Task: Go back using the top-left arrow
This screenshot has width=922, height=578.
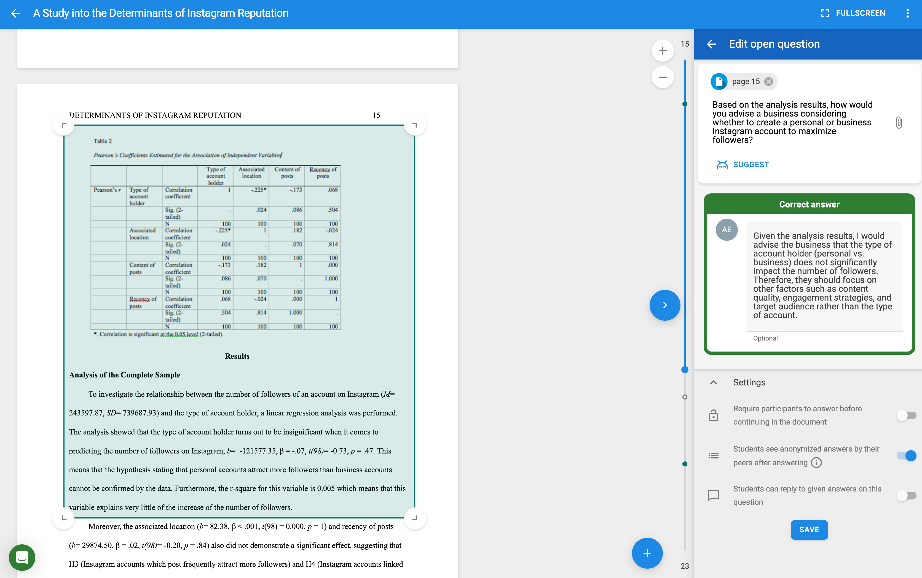Action: [15, 13]
